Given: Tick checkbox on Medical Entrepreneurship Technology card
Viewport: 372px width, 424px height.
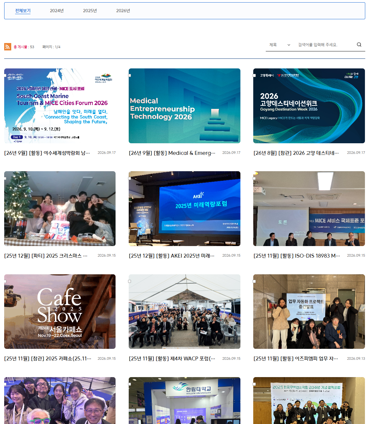Looking at the screenshot, I should click(130, 75).
